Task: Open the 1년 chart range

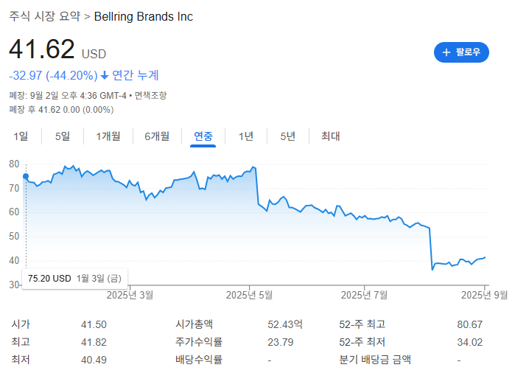Action: [246, 136]
